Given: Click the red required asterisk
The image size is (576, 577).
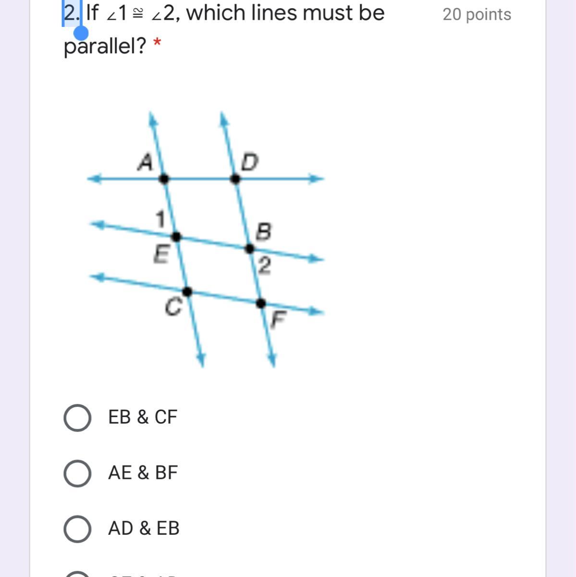Looking at the screenshot, I should [157, 44].
